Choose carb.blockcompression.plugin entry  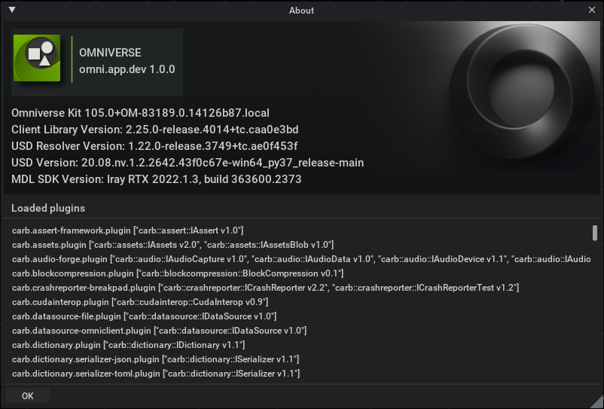tap(178, 273)
